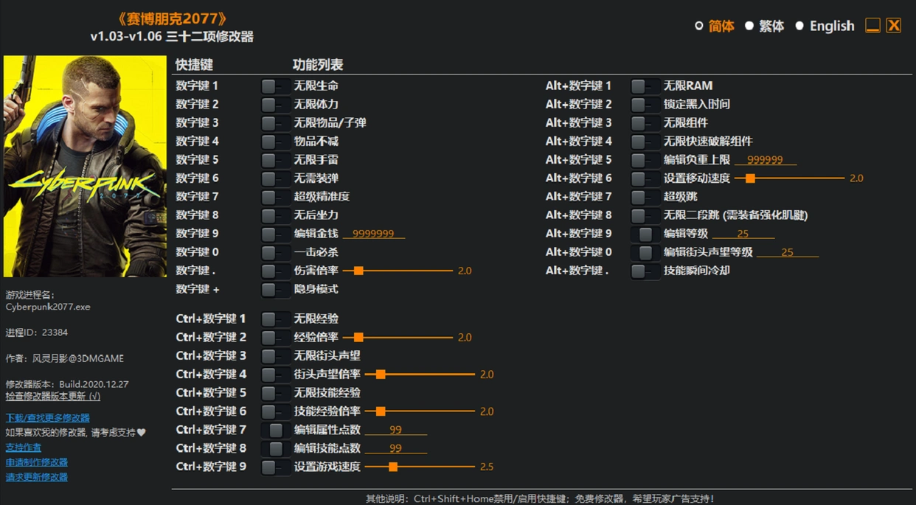Enable 无限街头声望 toggle
Screen dimensions: 916x505
tap(275, 356)
